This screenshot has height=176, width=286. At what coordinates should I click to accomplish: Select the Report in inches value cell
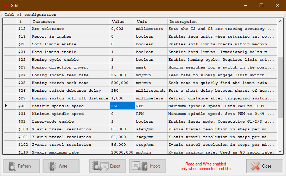[122, 37]
